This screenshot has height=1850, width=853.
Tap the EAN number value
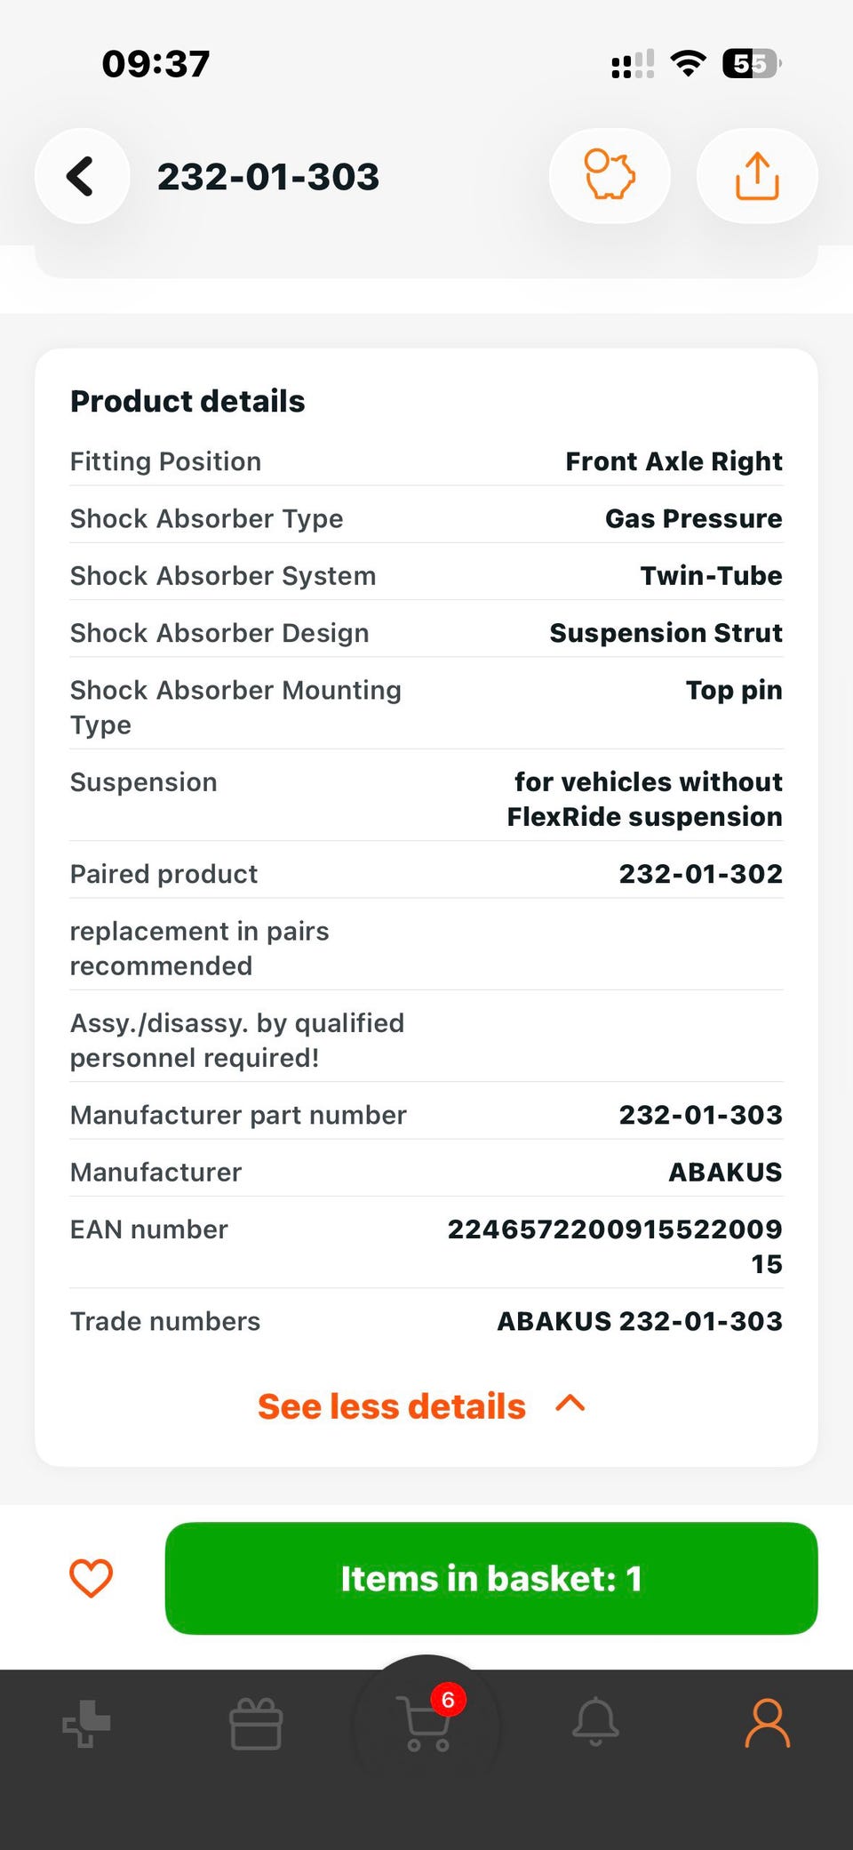[615, 1246]
